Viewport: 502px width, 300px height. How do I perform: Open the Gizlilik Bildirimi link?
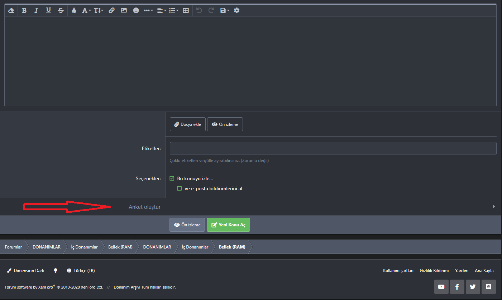[434, 271]
